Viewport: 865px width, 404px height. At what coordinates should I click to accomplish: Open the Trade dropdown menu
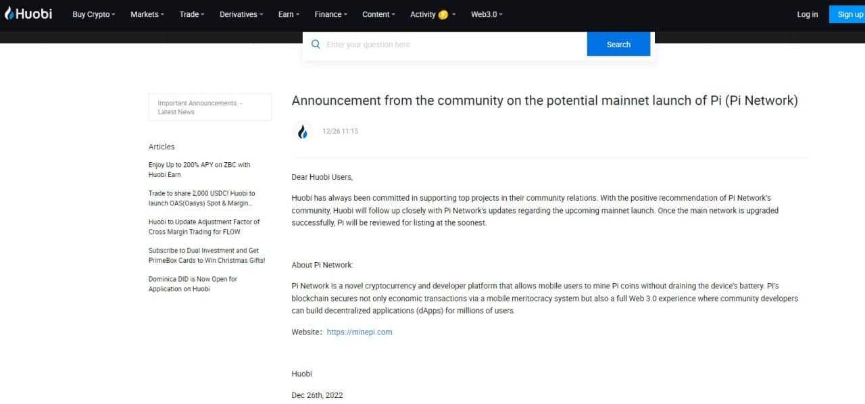point(192,14)
